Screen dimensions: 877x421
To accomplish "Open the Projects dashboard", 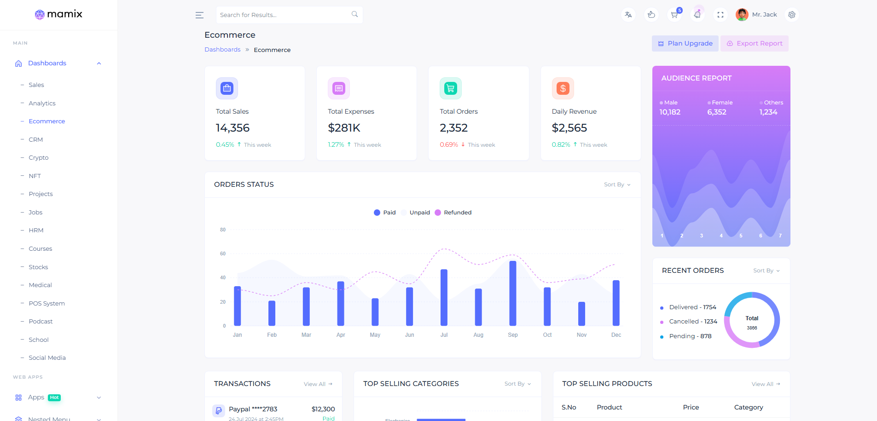I will point(41,194).
